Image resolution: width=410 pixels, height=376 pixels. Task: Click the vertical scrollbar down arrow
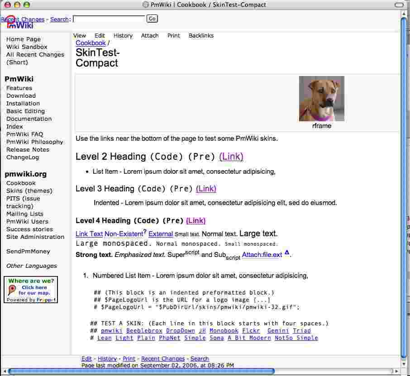(404, 364)
